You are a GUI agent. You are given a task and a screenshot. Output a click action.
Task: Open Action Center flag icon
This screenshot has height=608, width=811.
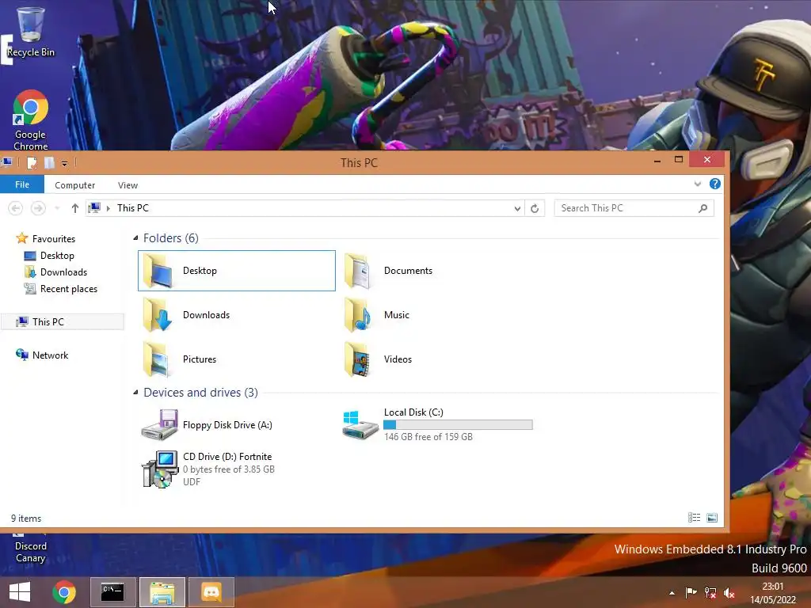click(691, 592)
